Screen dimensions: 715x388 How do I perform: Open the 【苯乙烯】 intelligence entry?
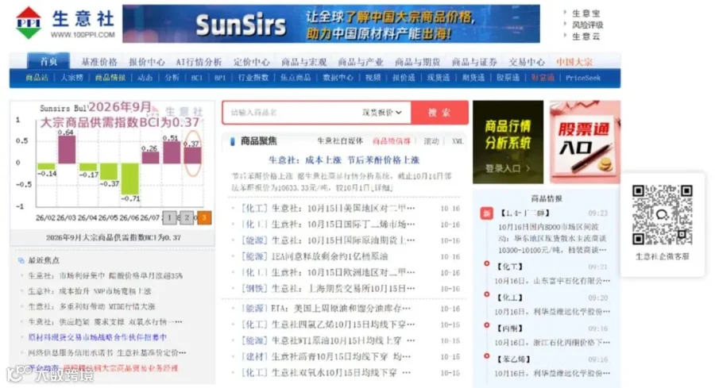click(513, 359)
